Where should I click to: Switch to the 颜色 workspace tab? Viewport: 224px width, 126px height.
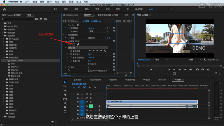click(87, 9)
